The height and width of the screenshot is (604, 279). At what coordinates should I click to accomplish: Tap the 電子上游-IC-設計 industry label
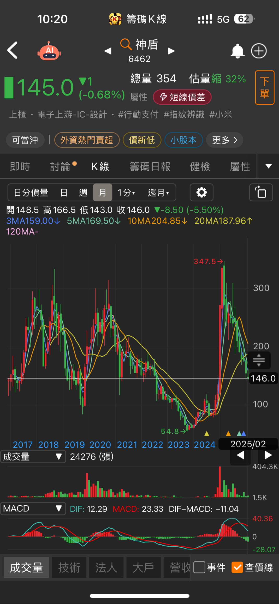(72, 114)
